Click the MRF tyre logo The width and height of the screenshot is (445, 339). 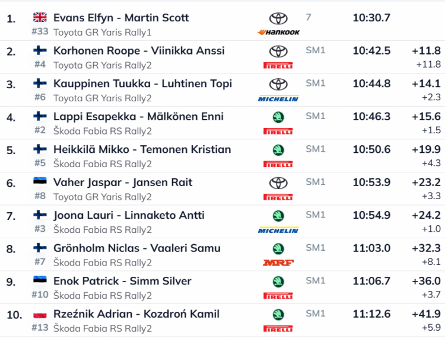click(x=278, y=263)
